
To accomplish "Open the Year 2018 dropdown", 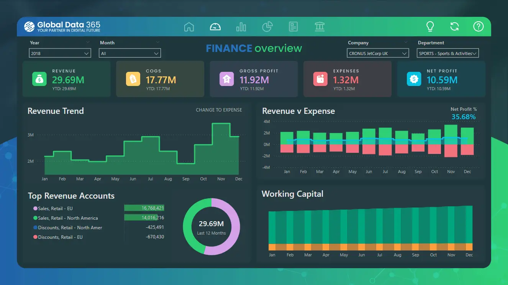I will [60, 53].
